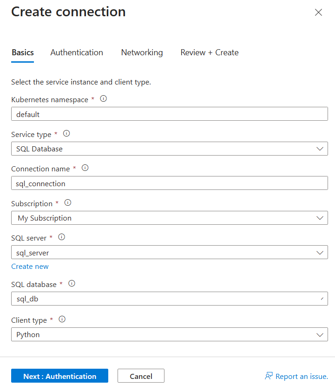Screen dimensions: 335x391
Task: Click the Cancel button
Action: click(141, 376)
